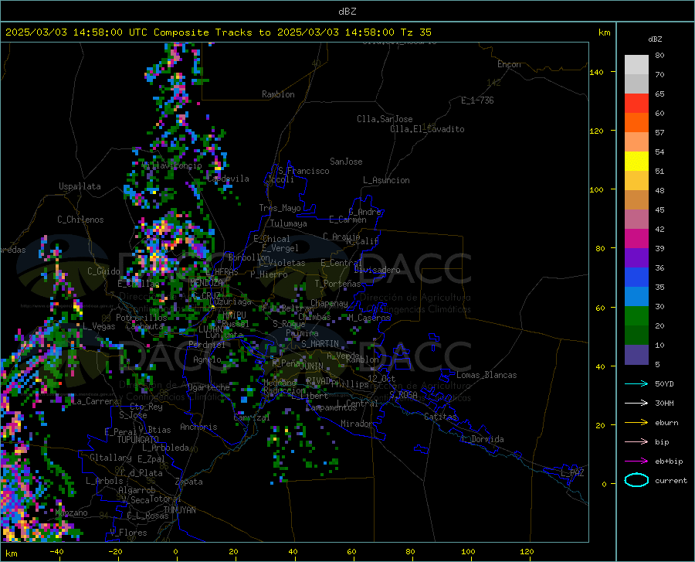
Task: Select the mauve 45-42 dBZ swatch
Action: coord(636,219)
